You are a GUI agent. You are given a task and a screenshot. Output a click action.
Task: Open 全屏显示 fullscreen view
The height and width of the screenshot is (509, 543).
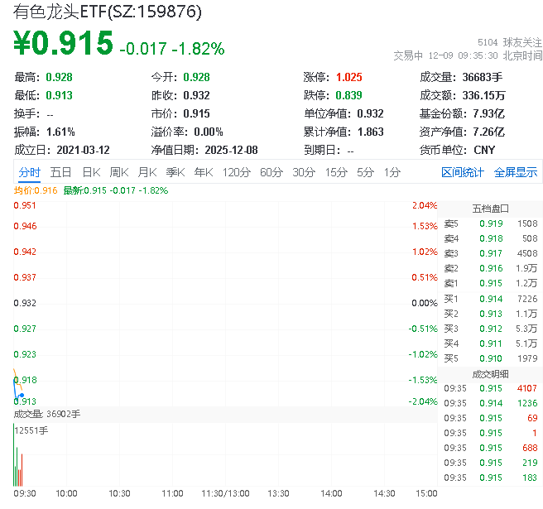[516, 172]
